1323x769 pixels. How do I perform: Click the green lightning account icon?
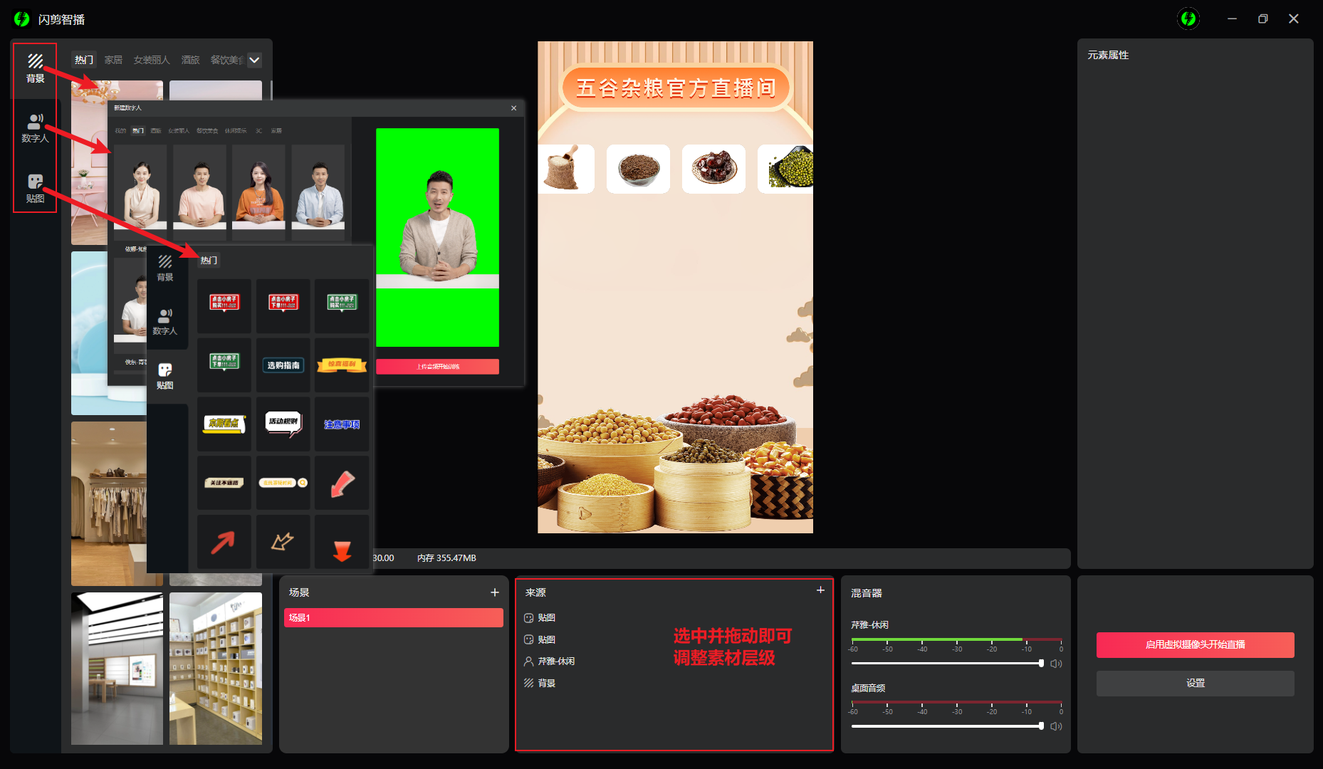click(x=1188, y=19)
